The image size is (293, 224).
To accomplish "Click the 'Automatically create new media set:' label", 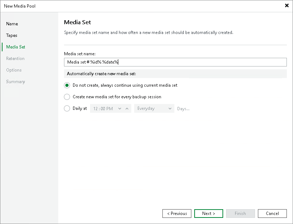I will click(x=102, y=74).
